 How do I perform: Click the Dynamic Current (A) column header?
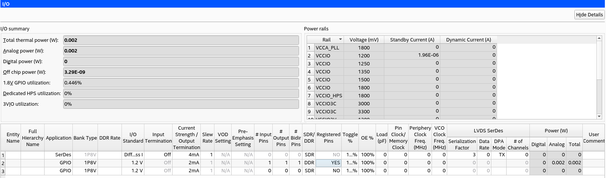pyautogui.click(x=468, y=40)
